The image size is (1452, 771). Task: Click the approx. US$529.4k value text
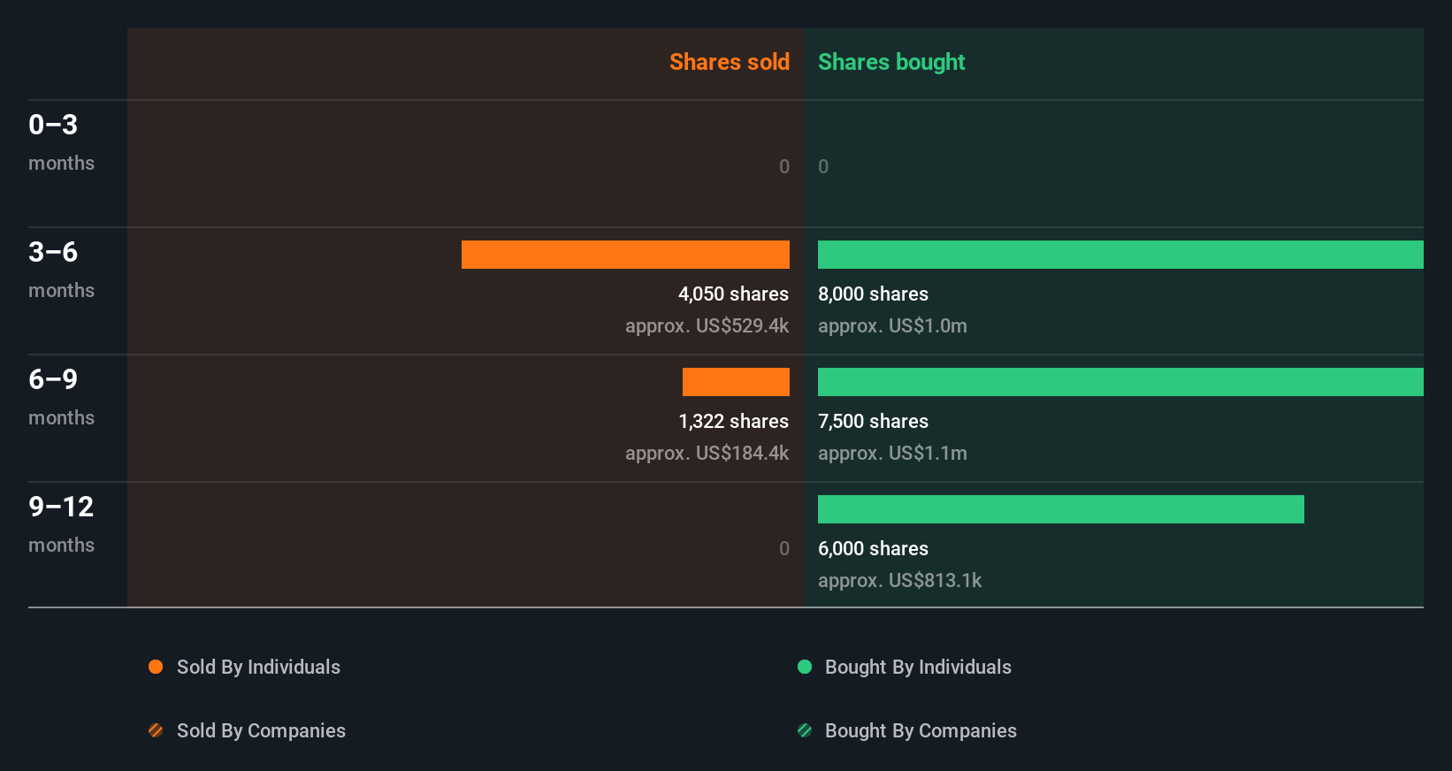pos(707,325)
